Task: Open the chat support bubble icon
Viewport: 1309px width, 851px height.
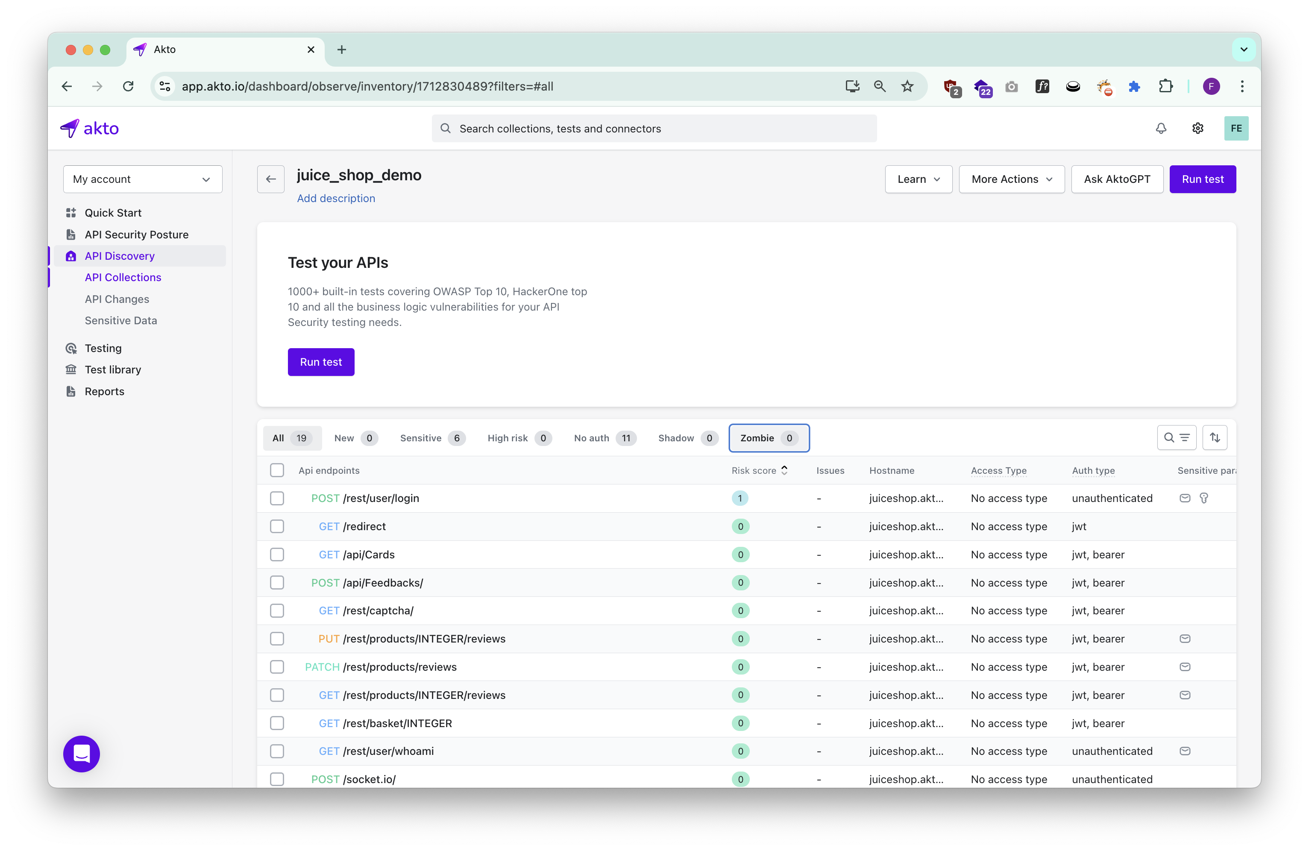Action: pyautogui.click(x=82, y=754)
